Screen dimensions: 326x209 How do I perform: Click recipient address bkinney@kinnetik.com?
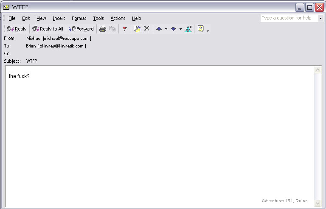pos(61,46)
